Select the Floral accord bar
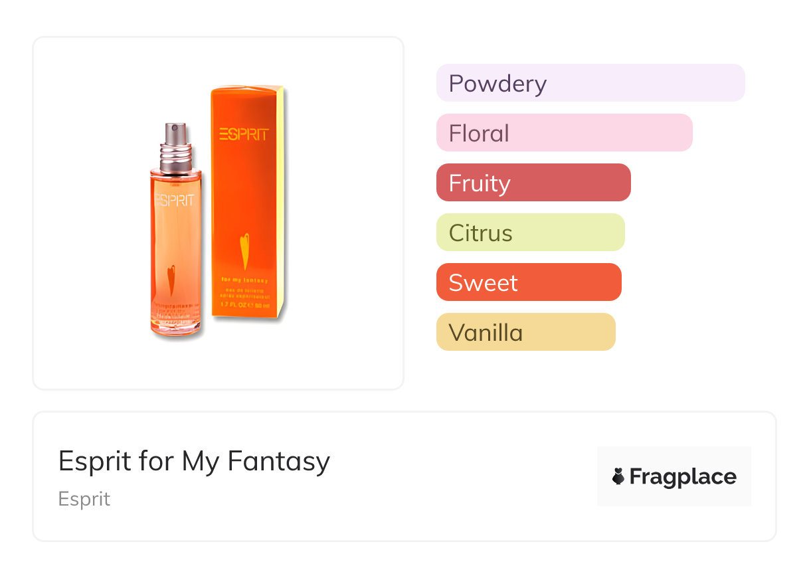 [564, 133]
